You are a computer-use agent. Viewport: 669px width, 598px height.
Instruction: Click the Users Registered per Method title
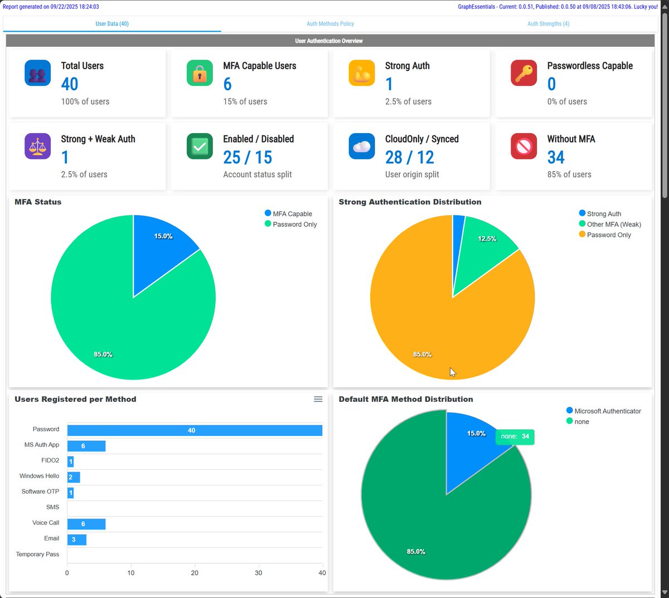(x=75, y=399)
